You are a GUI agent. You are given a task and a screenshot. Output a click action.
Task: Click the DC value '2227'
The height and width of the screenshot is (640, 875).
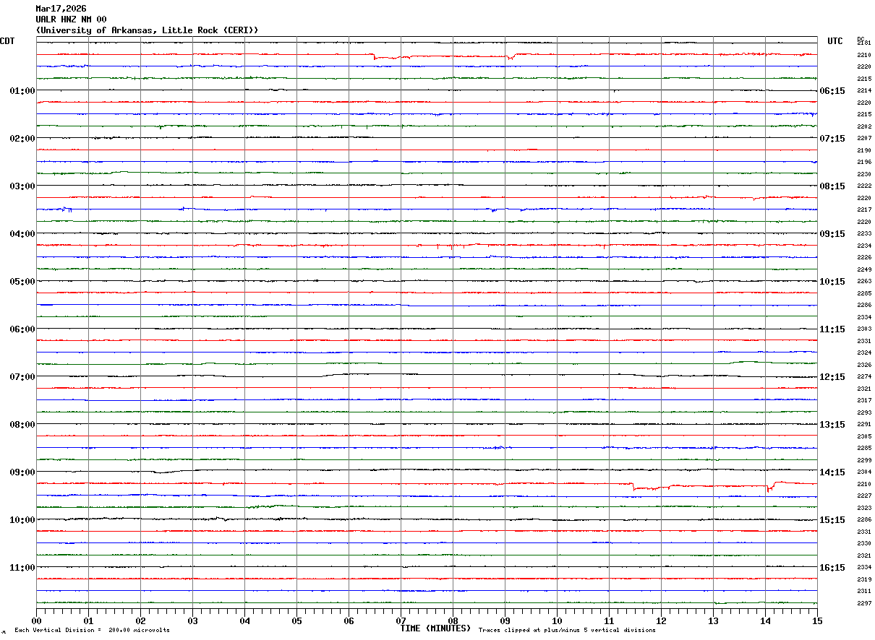863,496
